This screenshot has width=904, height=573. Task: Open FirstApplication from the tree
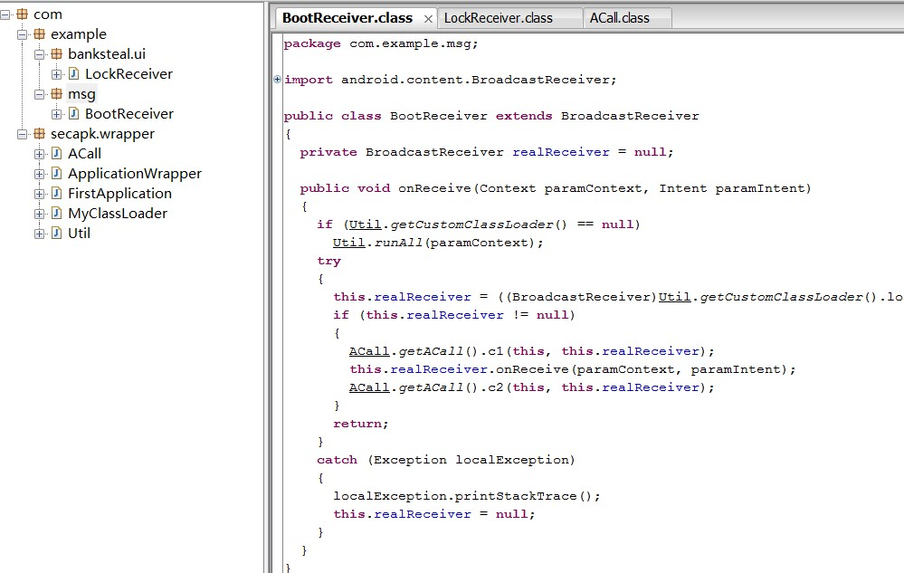120,194
